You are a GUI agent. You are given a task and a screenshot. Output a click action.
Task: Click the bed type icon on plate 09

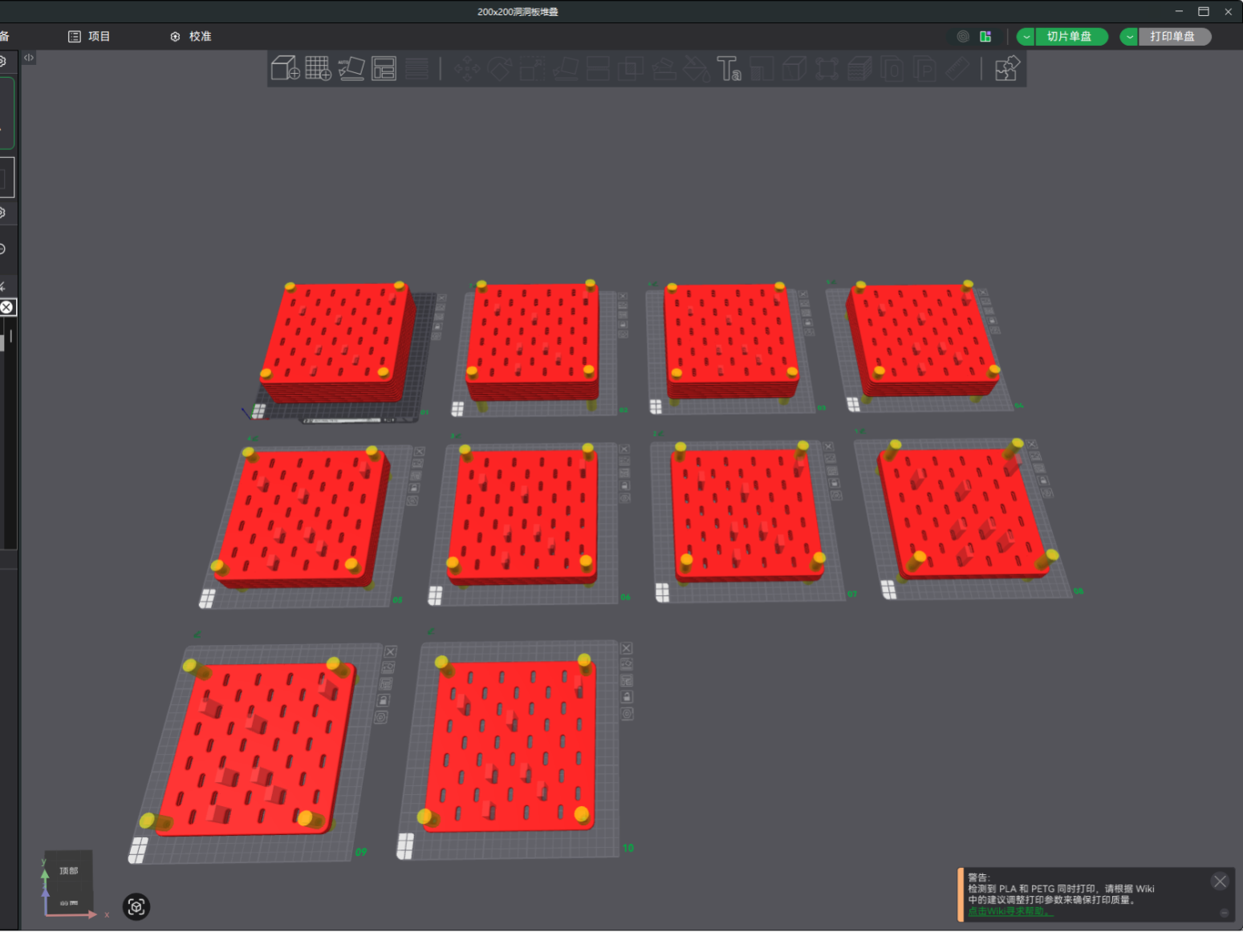point(138,850)
